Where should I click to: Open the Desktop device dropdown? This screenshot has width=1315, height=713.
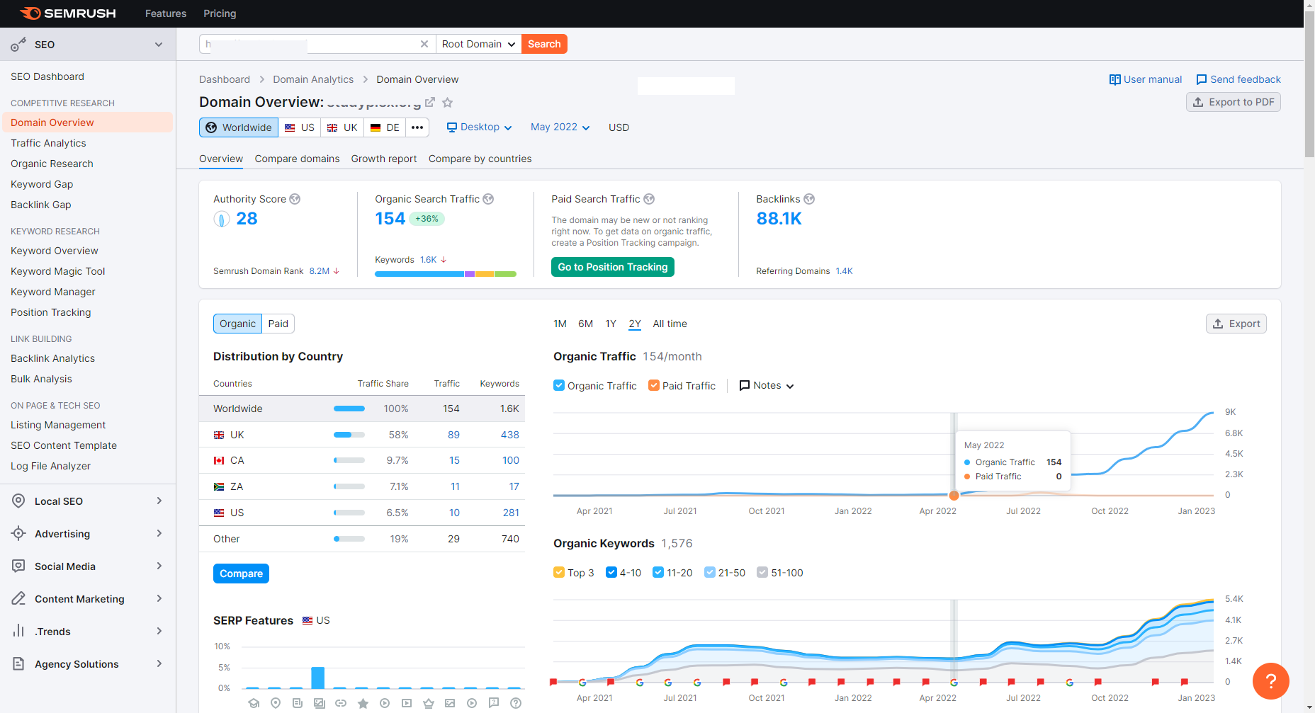pyautogui.click(x=479, y=127)
